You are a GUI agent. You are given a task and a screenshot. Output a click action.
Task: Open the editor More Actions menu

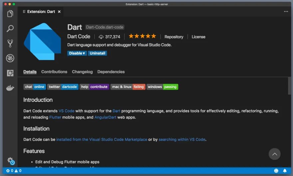286,12
